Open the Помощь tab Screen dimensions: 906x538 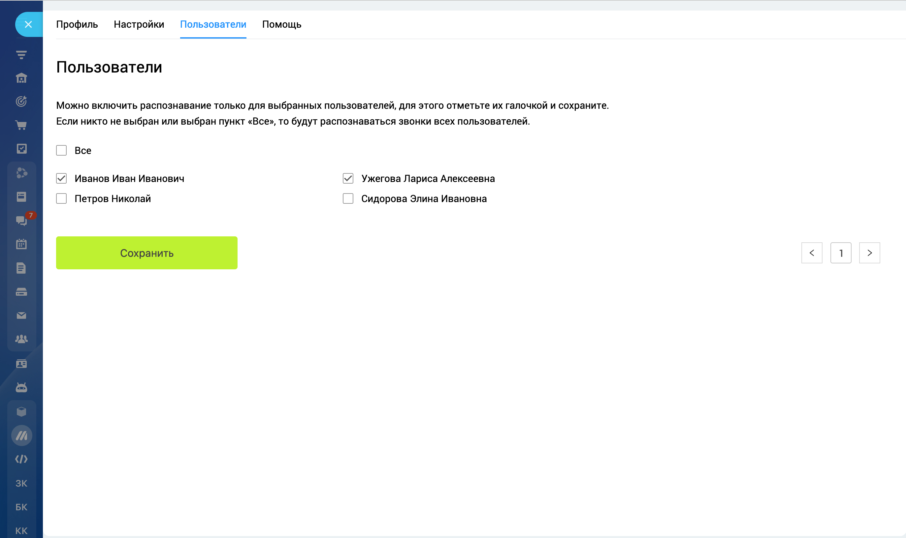coord(281,24)
